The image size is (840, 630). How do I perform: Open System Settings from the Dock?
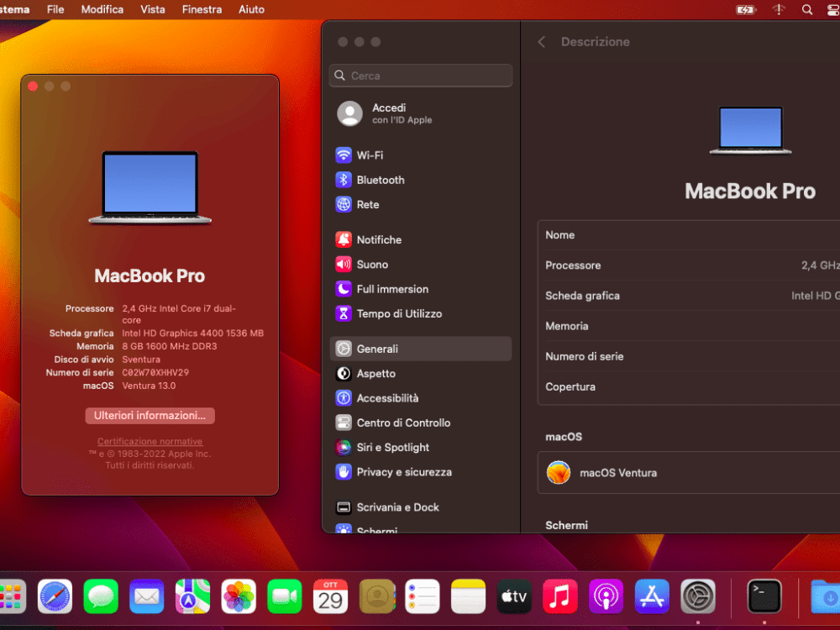(697, 596)
